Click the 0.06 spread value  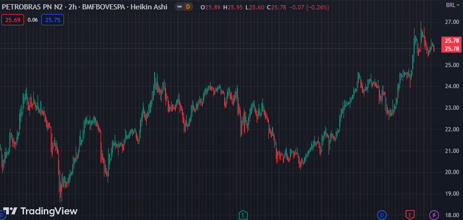32,20
